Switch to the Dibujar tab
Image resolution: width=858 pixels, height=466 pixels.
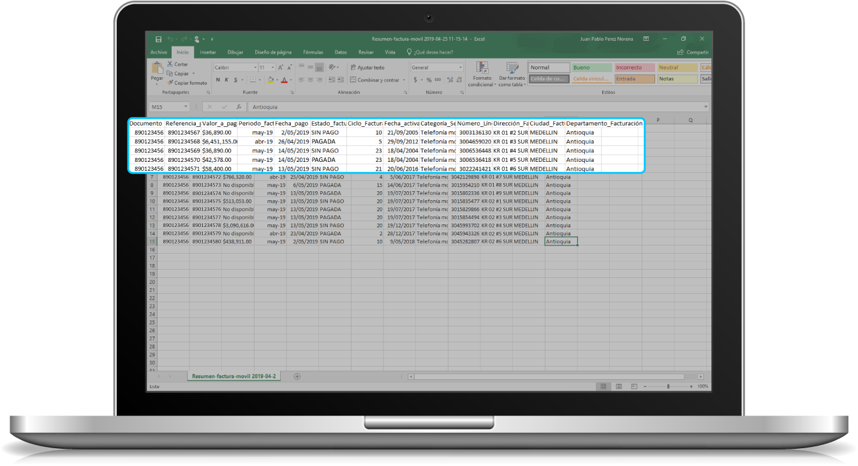pos(235,52)
